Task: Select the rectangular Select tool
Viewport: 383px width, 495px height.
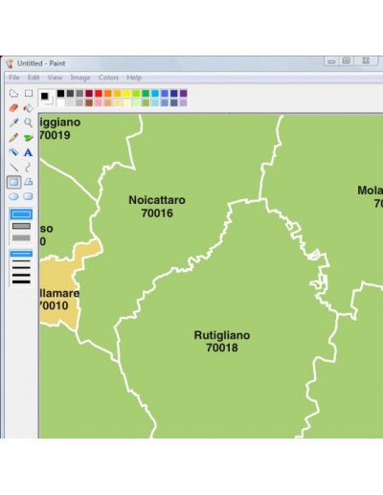Action: coord(29,93)
